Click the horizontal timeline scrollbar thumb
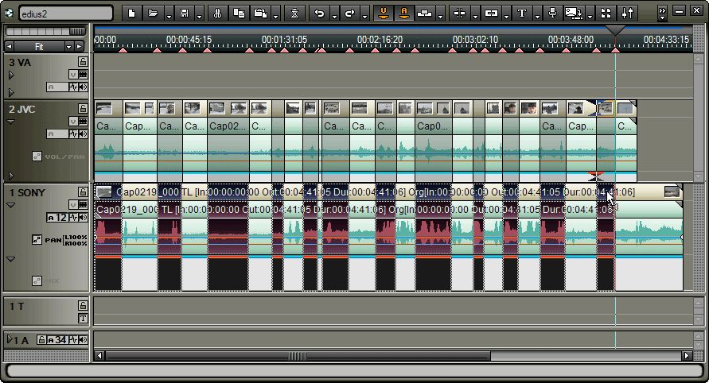 (x=298, y=356)
